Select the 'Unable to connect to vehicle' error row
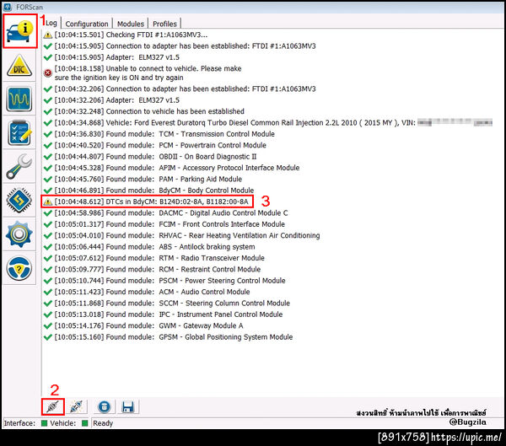 pyautogui.click(x=143, y=73)
